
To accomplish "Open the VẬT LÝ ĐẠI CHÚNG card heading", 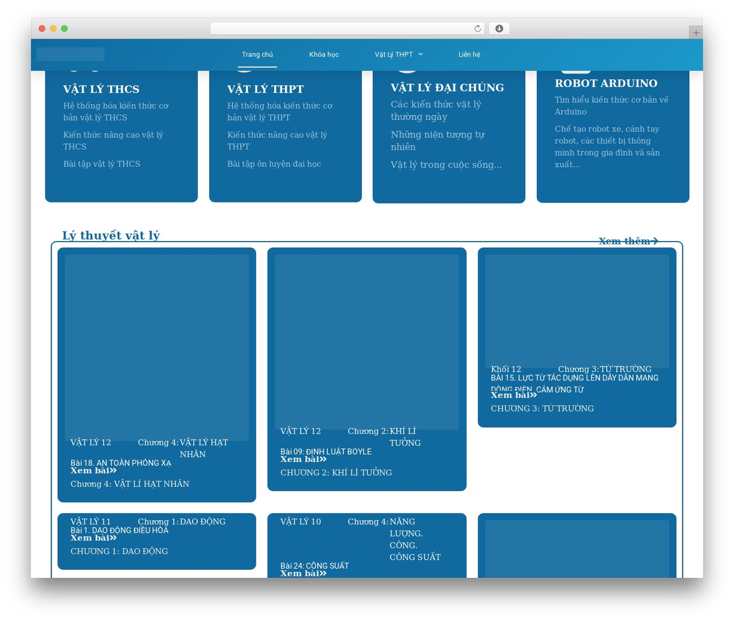I will tap(447, 87).
